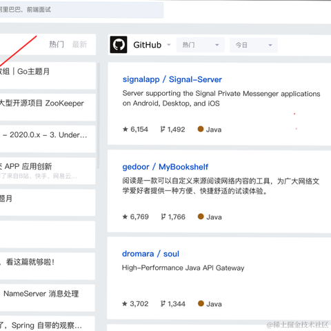Click the 6,154 stars count
331x331 pixels.
tap(139, 130)
